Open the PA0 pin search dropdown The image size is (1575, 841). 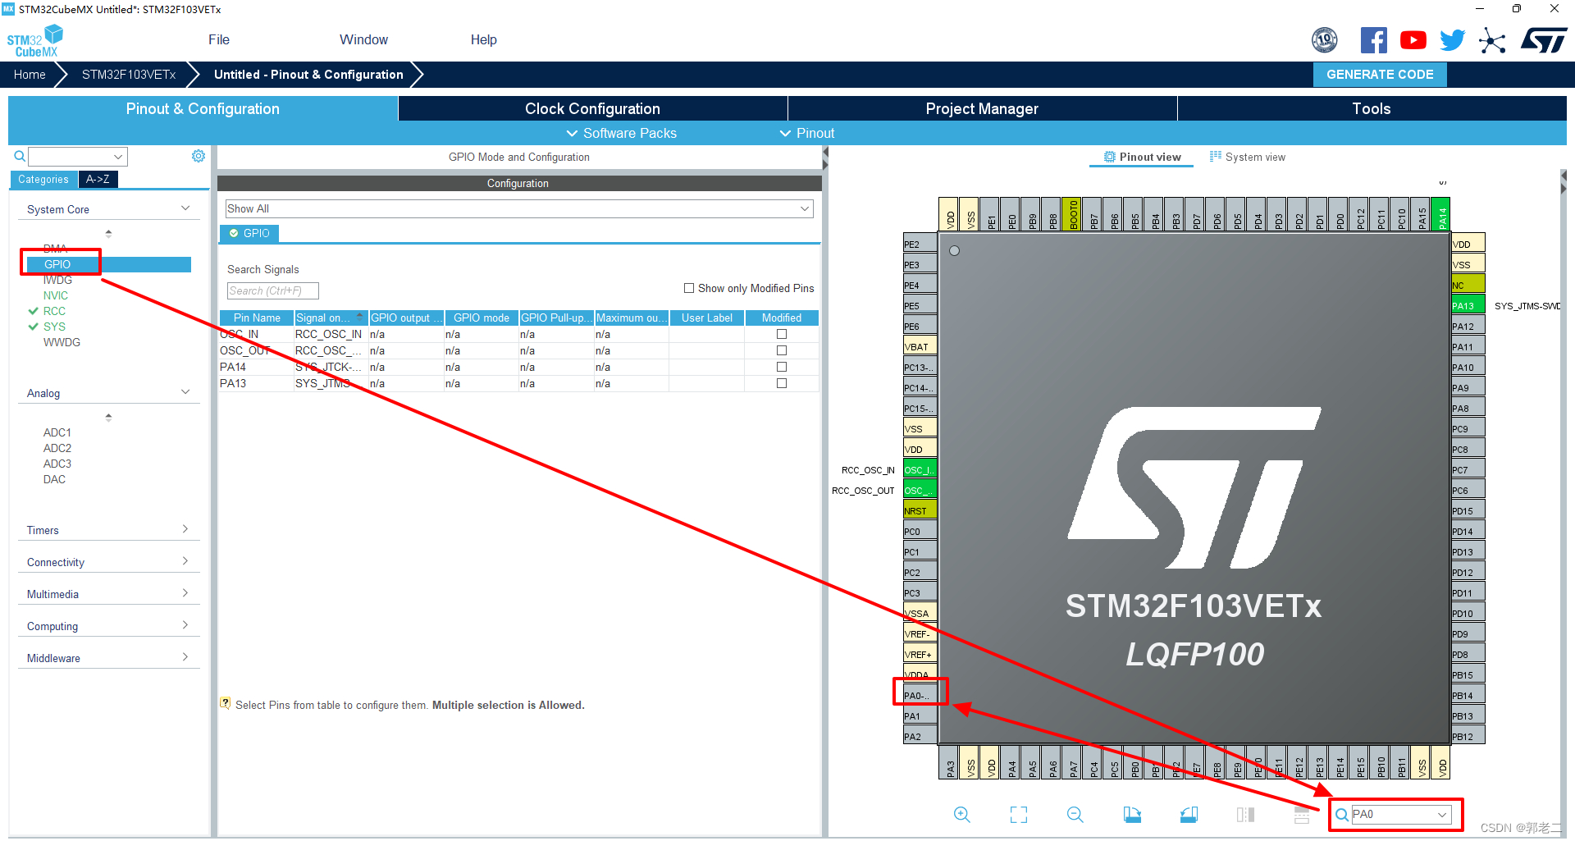pyautogui.click(x=1442, y=815)
